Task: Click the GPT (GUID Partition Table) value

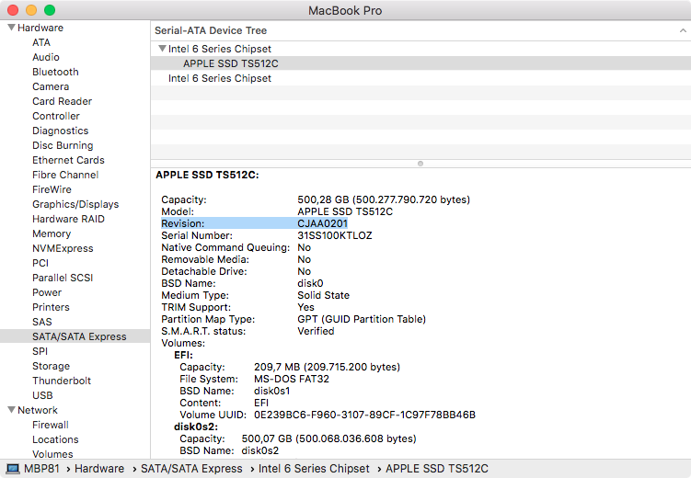Action: point(362,319)
